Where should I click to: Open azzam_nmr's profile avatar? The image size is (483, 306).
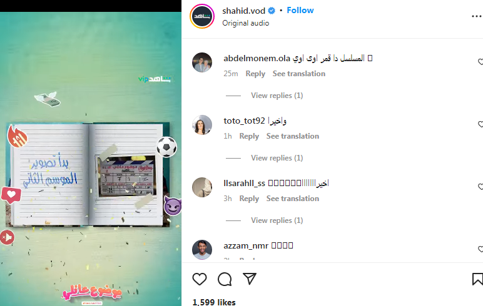click(202, 250)
